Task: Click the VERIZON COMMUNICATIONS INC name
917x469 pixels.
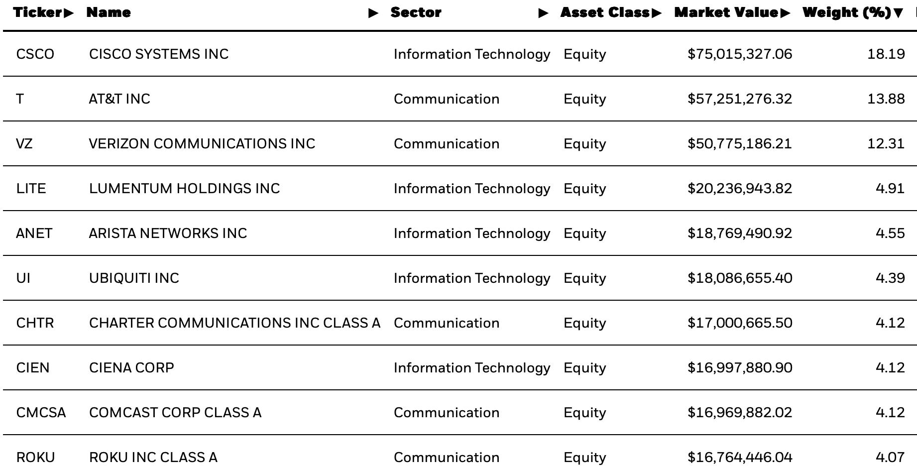Action: tap(202, 143)
